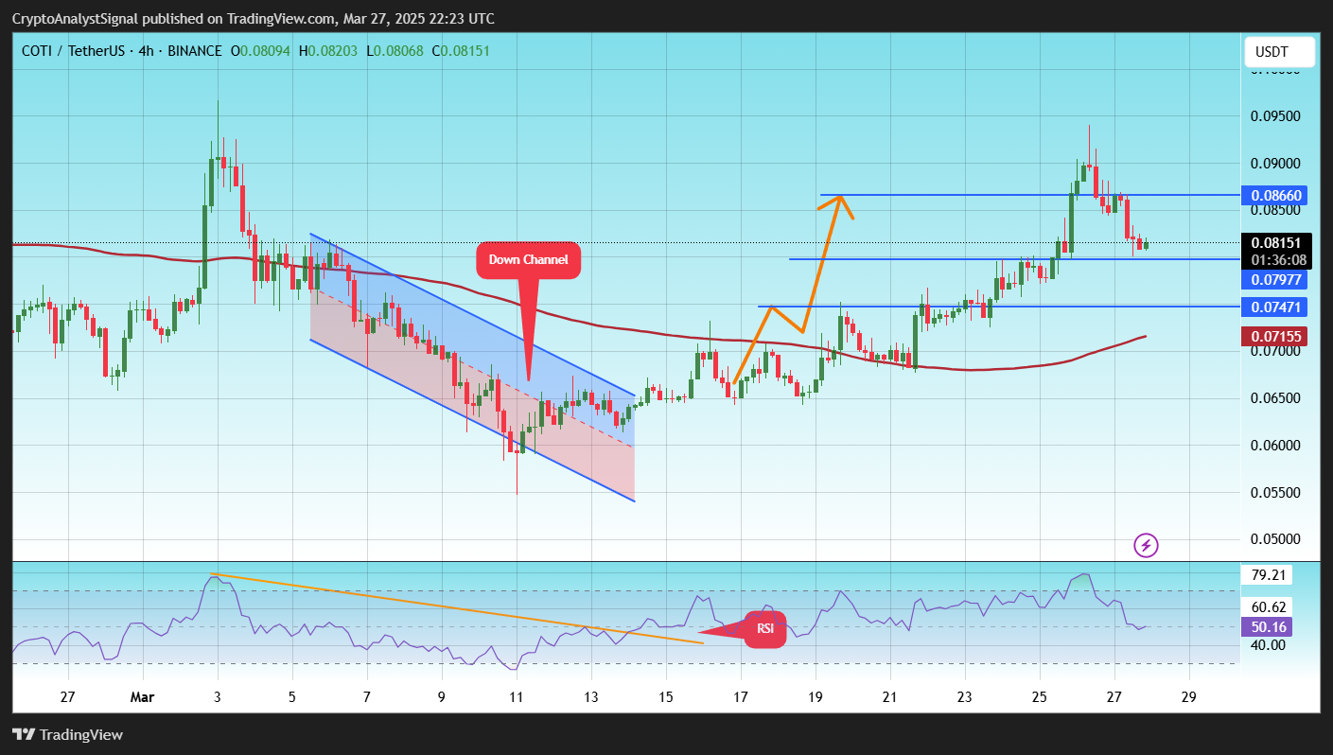Click the countdown timer 01:36:08

pyautogui.click(x=1278, y=259)
